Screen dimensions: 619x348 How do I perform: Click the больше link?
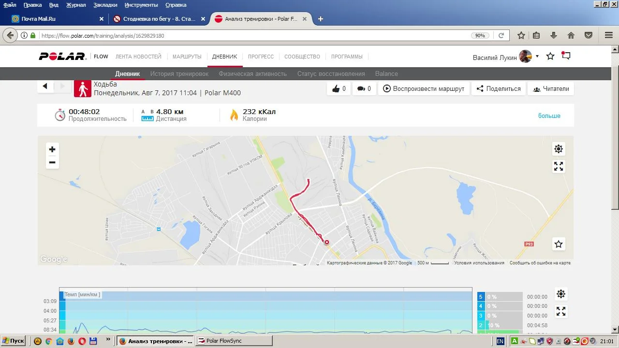pos(549,116)
